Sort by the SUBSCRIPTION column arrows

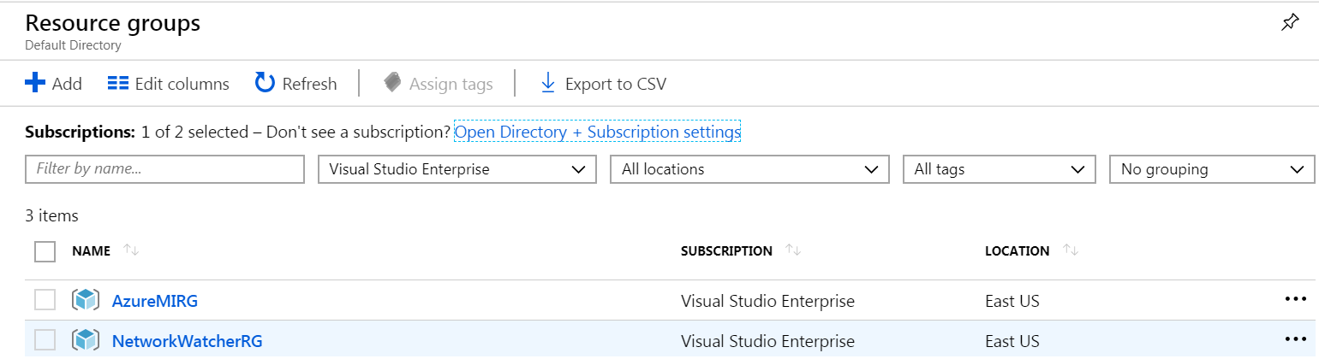point(793,250)
